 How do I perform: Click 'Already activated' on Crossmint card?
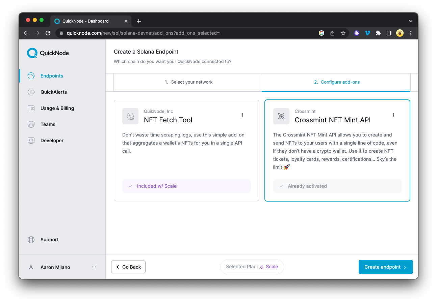(337, 186)
